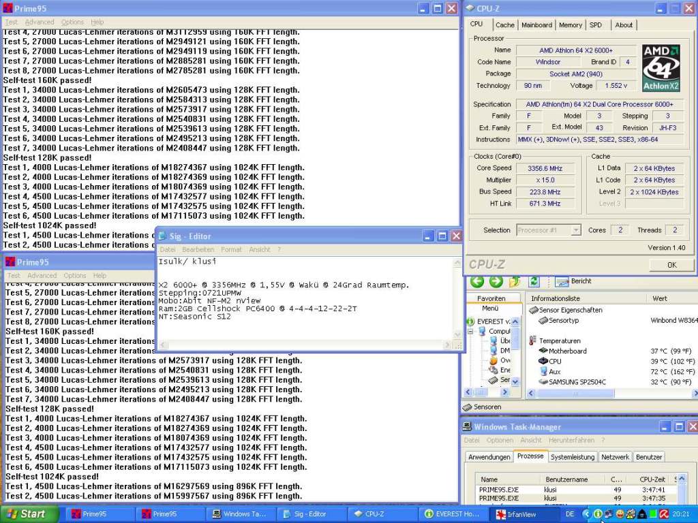Click the Informationsliste column header

586,298
